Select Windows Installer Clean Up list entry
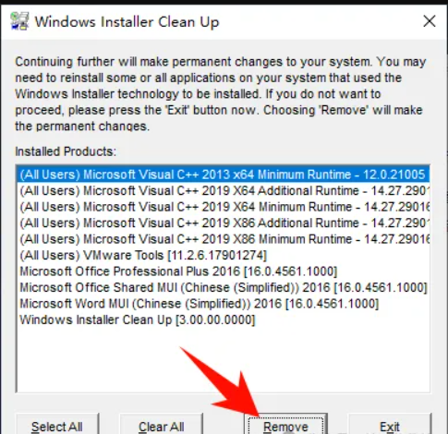This screenshot has height=434, width=448. tap(224, 319)
